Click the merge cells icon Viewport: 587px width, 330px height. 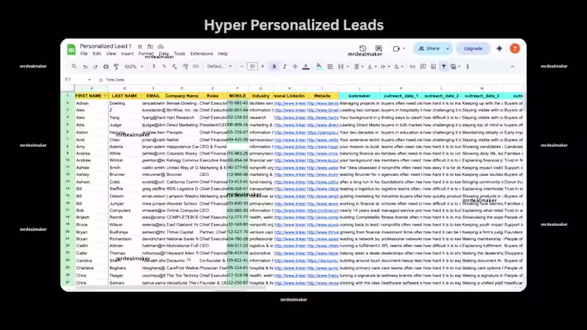340,67
